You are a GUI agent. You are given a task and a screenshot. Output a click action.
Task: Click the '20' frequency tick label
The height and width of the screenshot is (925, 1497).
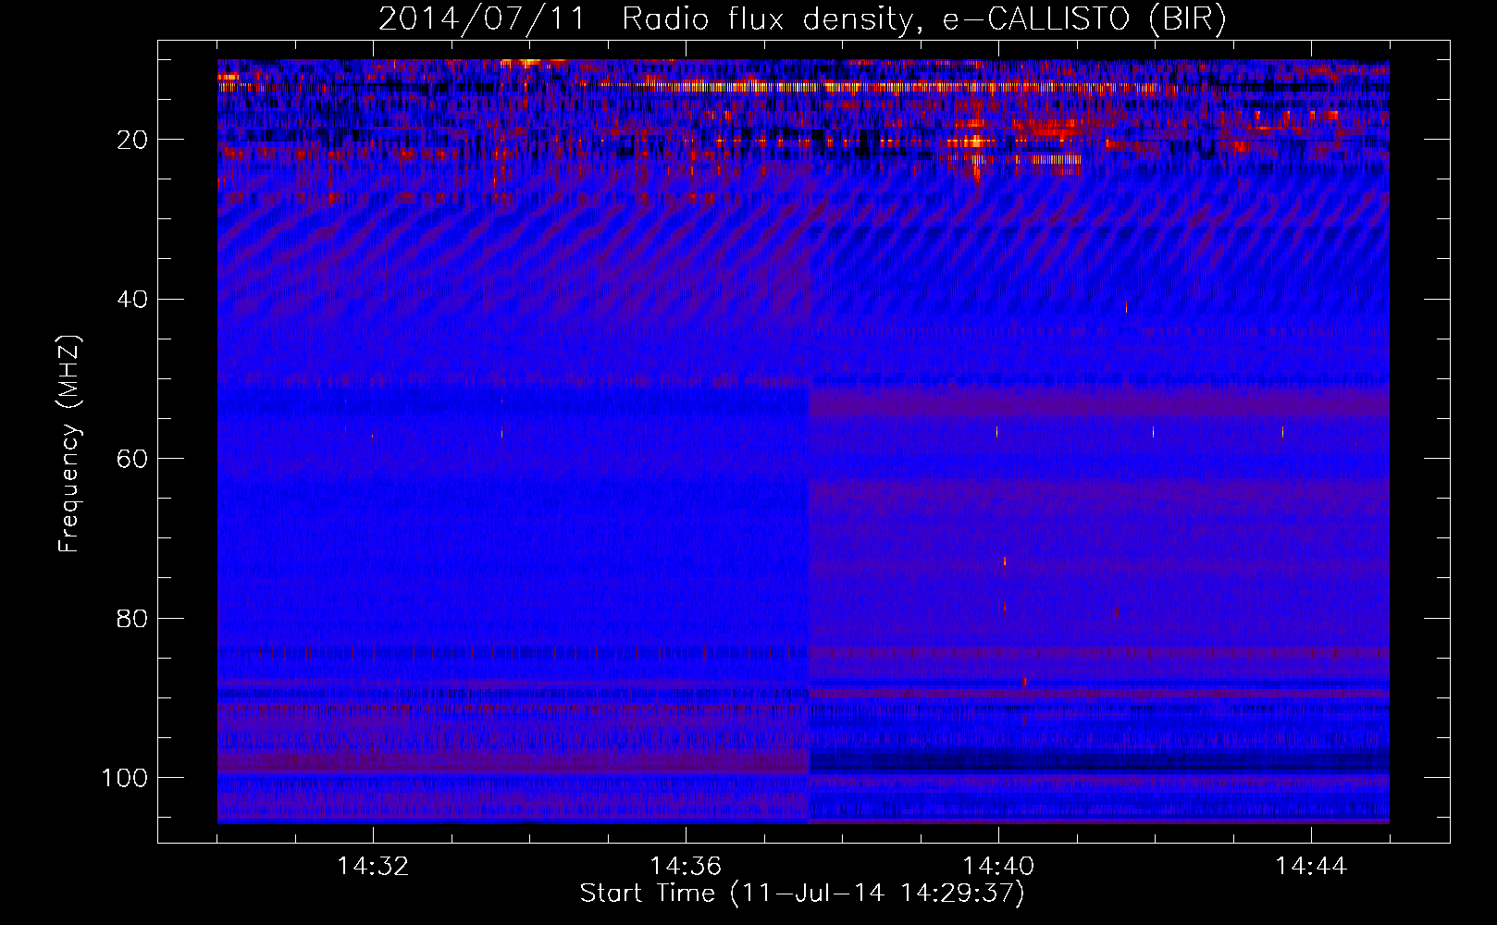click(132, 140)
